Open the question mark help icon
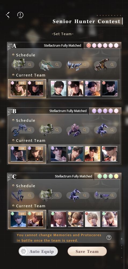Image resolution: width=128 pixels, height=269 pixels. (x=109, y=238)
